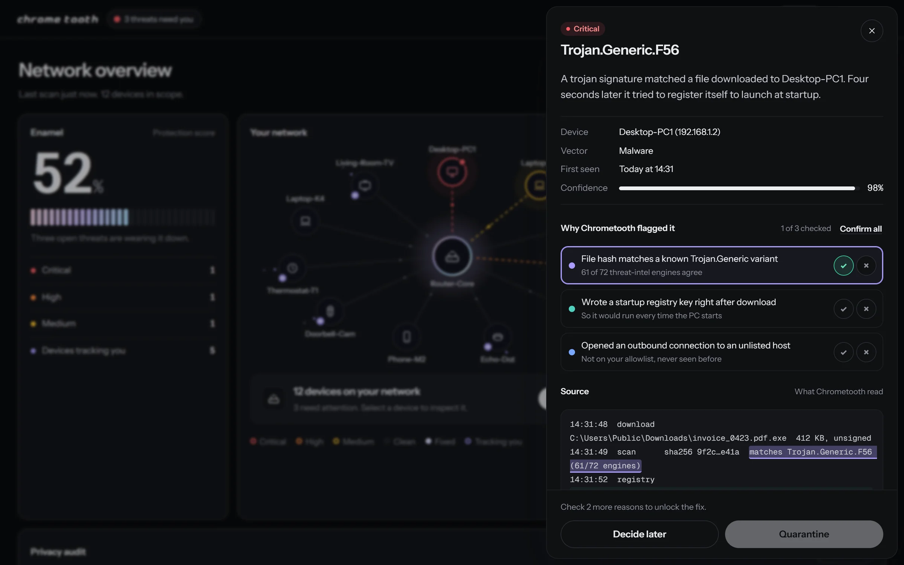Confirm the file hash match reason
Screen dimensions: 904x565
843,265
